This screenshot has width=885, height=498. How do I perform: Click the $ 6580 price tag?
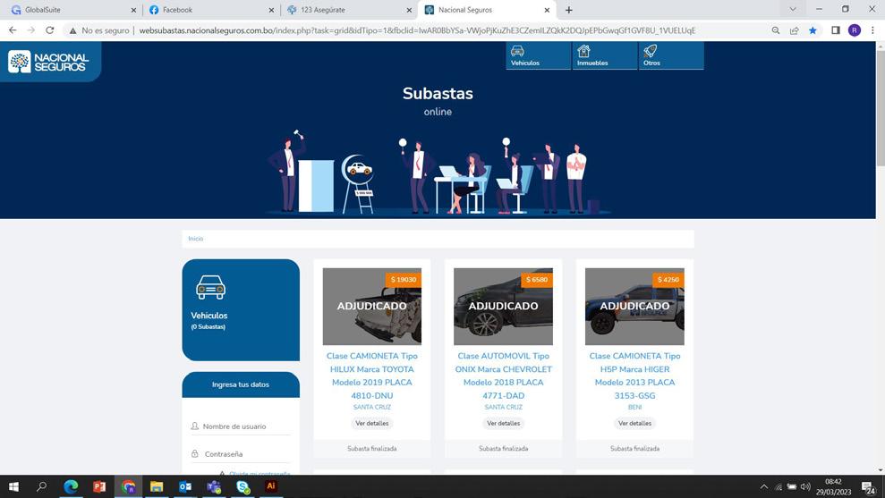click(x=537, y=280)
